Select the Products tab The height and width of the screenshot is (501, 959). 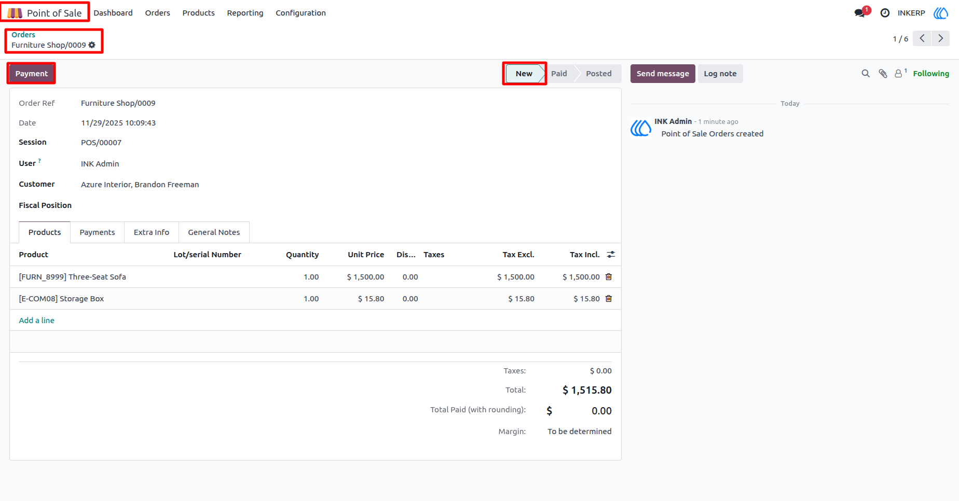(45, 232)
